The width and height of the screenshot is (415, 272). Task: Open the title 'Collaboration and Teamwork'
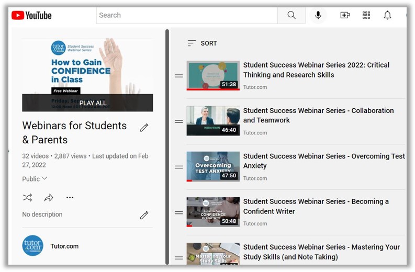[318, 116]
